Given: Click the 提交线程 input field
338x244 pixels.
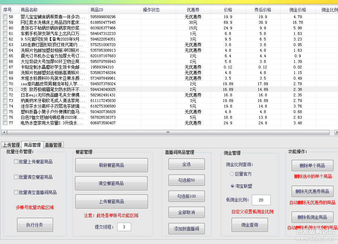Looking at the screenshot, I should (124, 227).
